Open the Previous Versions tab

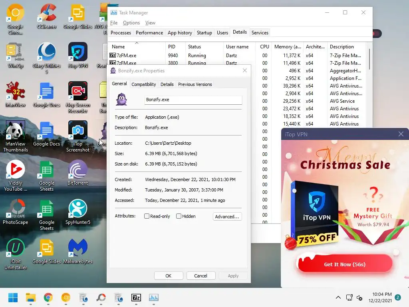[x=195, y=84]
